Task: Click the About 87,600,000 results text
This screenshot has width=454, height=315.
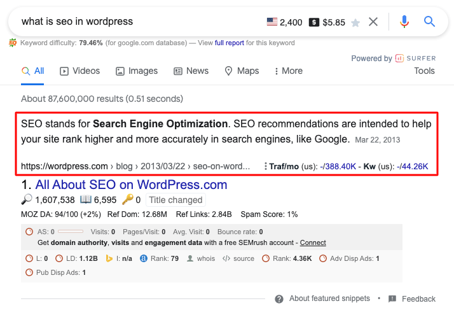Action: [x=102, y=99]
